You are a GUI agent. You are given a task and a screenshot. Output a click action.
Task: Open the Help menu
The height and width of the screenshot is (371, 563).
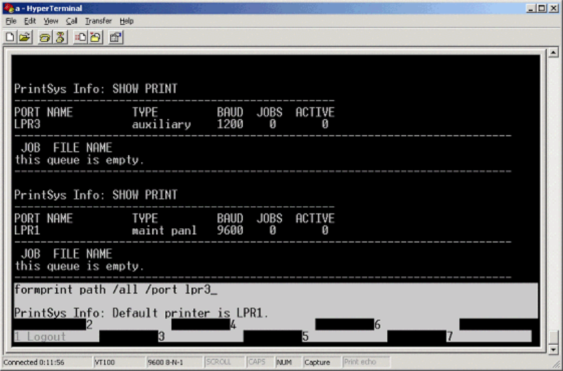click(x=126, y=21)
